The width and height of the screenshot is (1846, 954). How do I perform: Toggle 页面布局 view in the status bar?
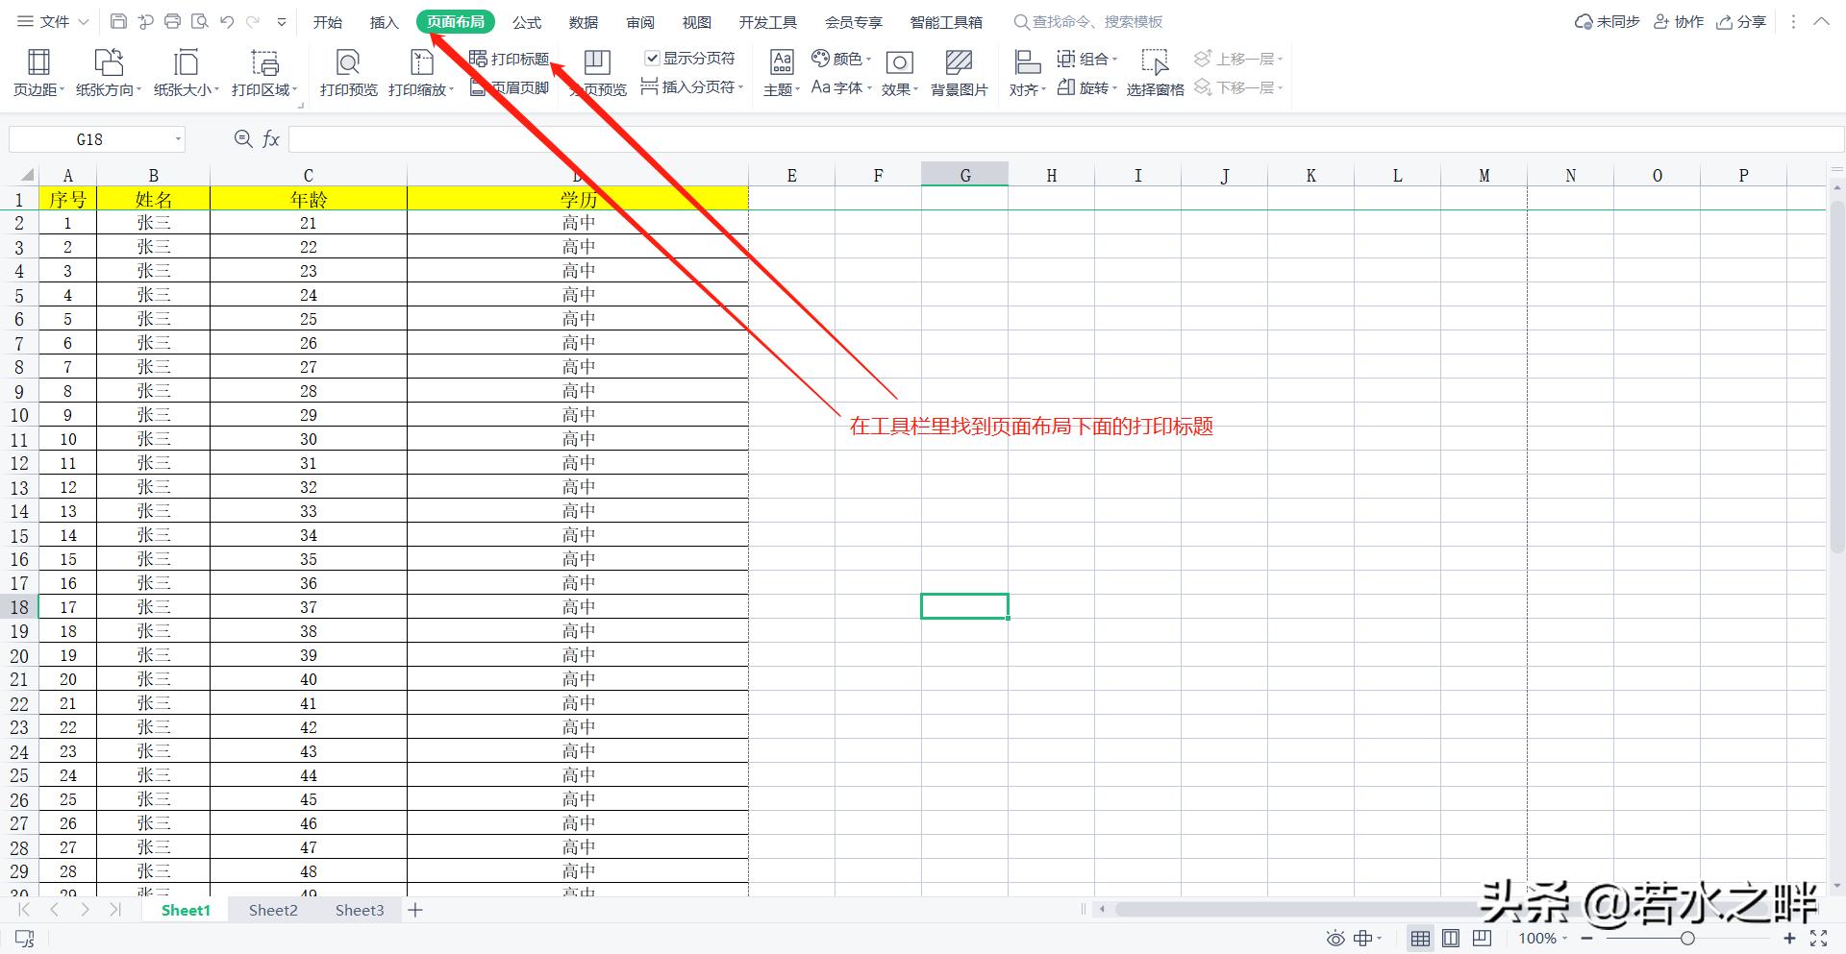coord(1451,938)
